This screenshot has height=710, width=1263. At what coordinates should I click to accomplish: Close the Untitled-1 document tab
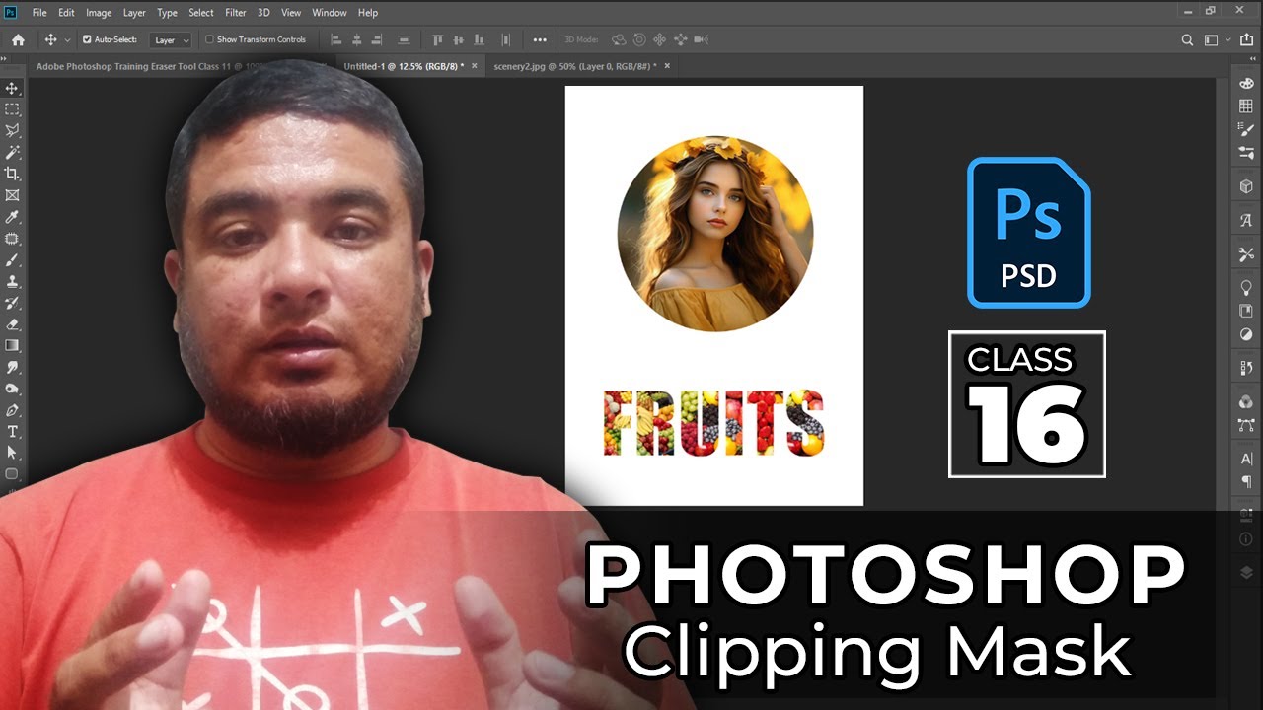click(475, 66)
